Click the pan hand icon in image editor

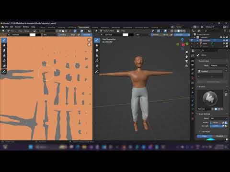pyautogui.click(x=89, y=44)
